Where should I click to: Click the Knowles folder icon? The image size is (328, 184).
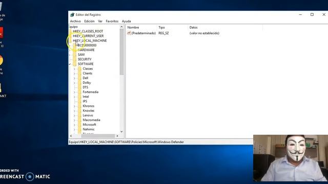tap(79, 110)
